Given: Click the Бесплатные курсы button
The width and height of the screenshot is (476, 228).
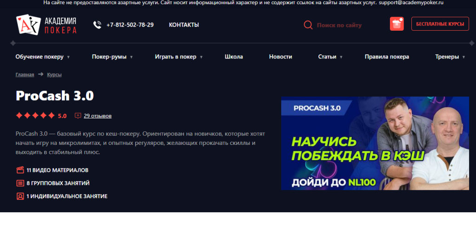Looking at the screenshot, I should (440, 24).
